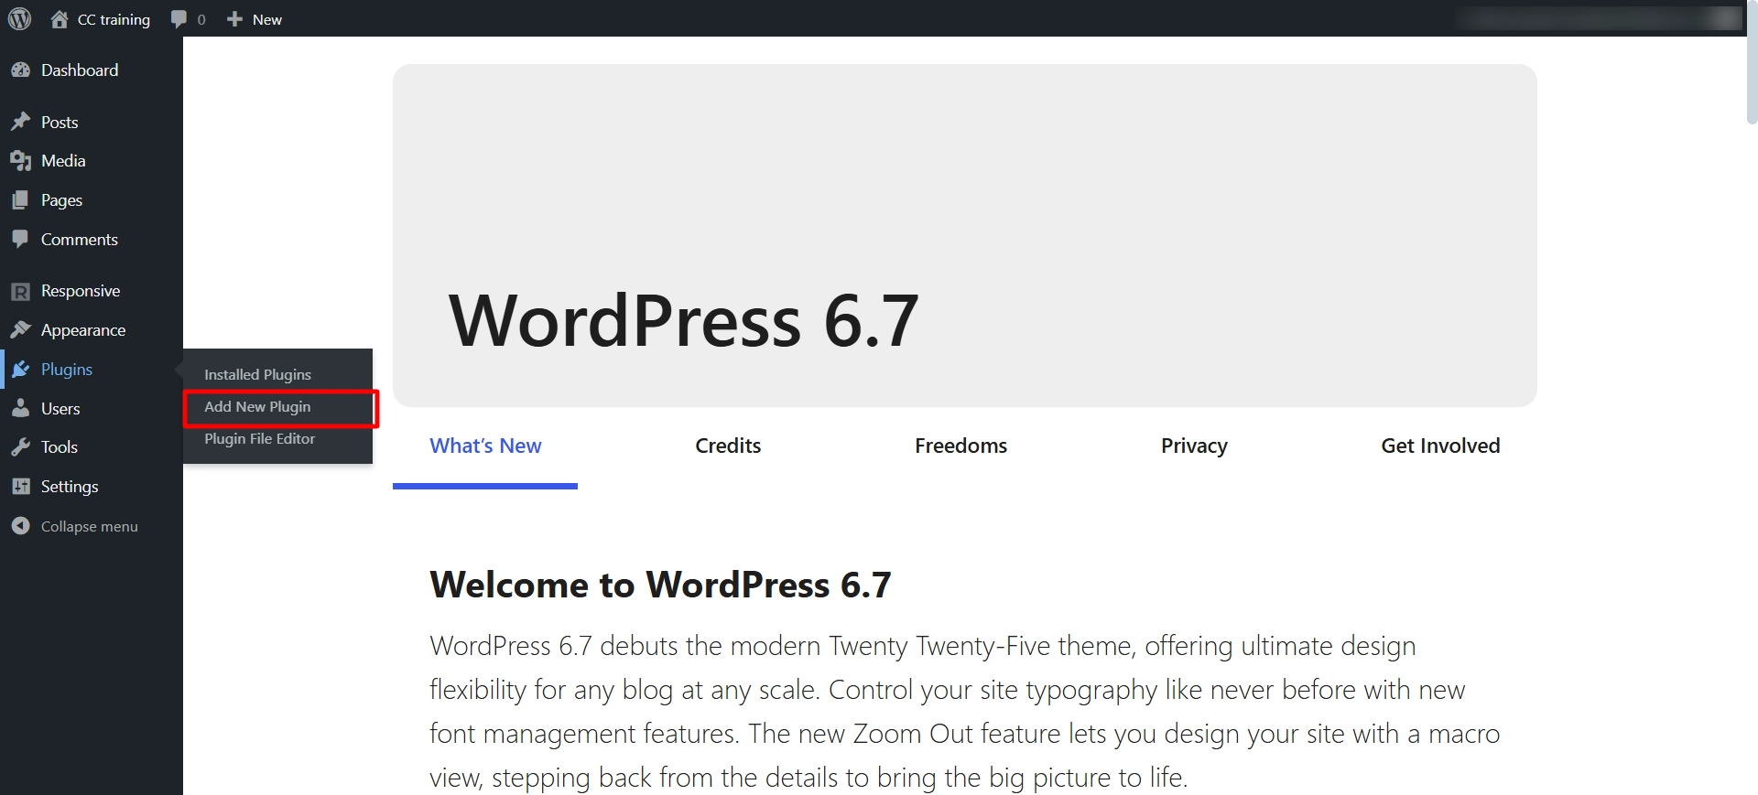Click the Pages document icon
This screenshot has width=1758, height=795.
pyautogui.click(x=20, y=200)
